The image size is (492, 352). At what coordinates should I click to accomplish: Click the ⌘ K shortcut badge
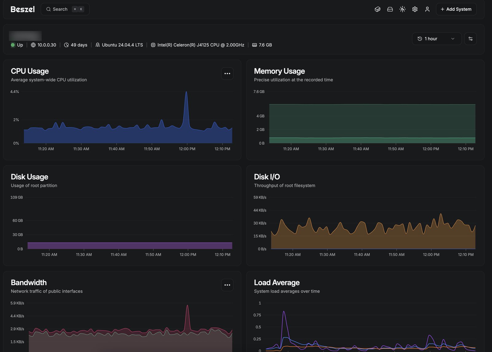pyautogui.click(x=78, y=9)
